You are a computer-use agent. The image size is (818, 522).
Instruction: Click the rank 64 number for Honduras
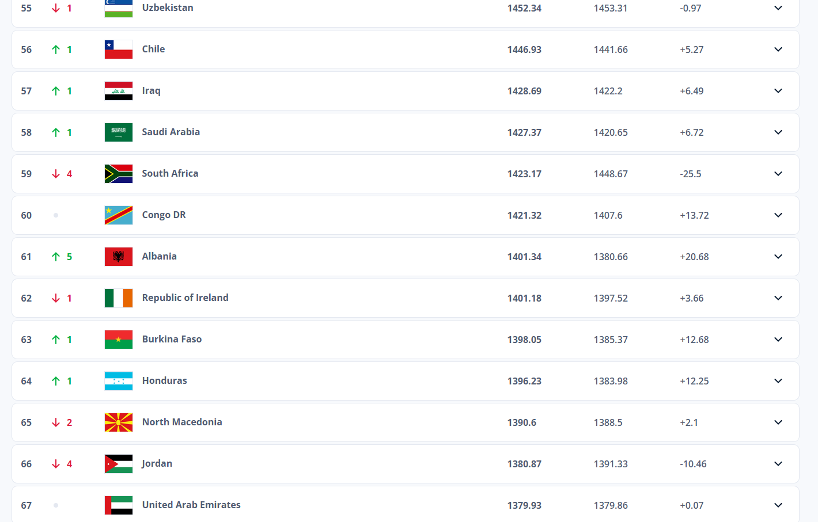26,381
